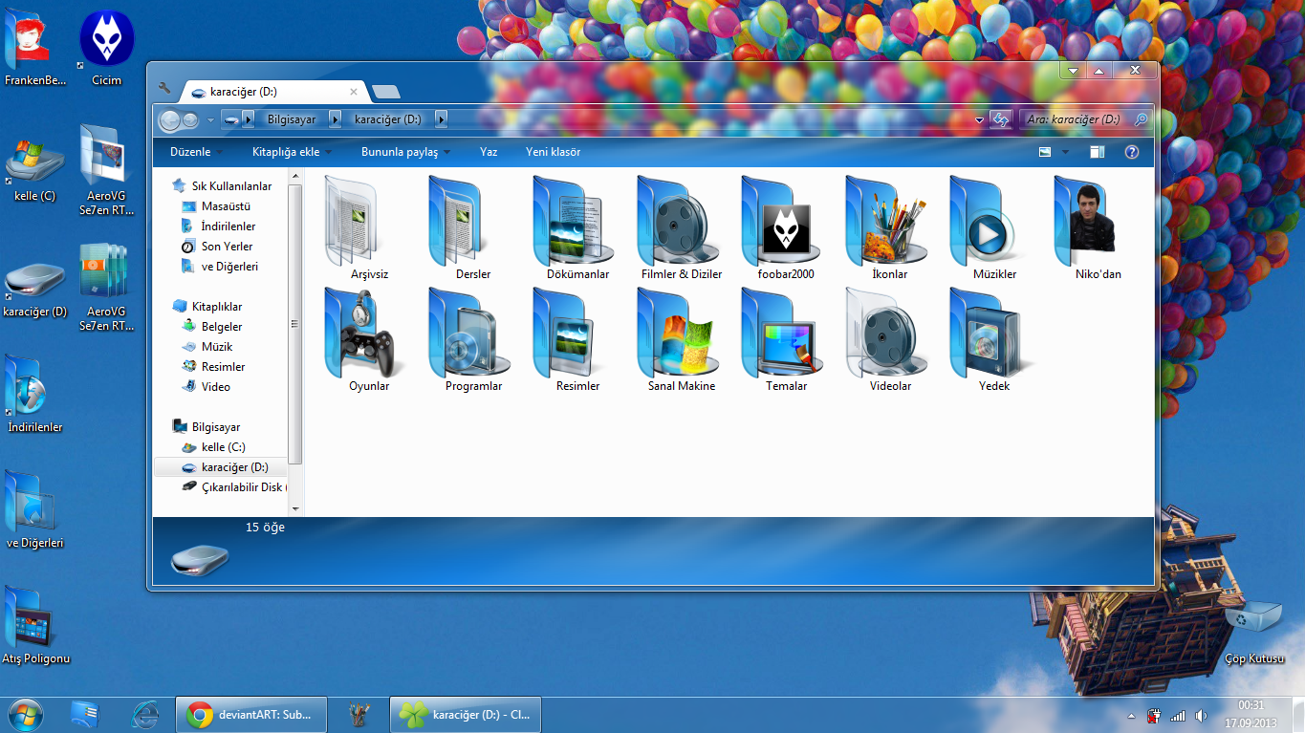Select İndirilenler in the navigation pane
This screenshot has width=1305, height=733.
coord(228,226)
